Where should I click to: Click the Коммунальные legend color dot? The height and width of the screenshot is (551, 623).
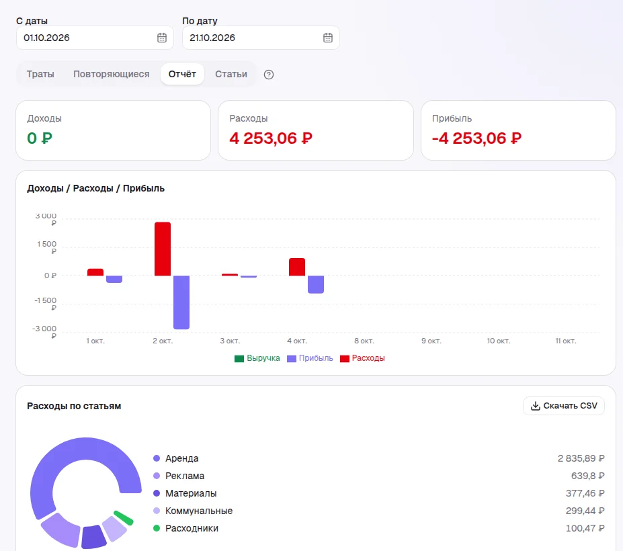tap(157, 511)
